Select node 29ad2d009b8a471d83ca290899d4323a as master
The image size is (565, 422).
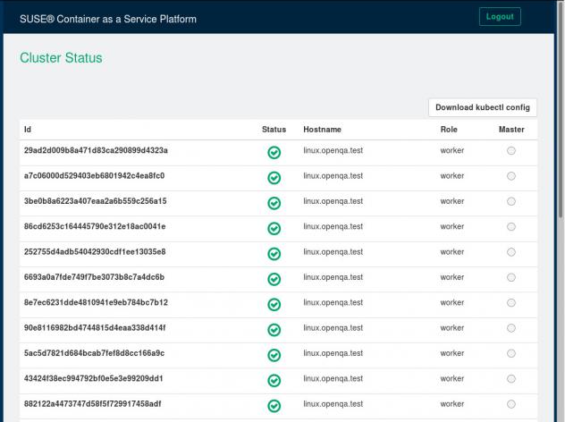[x=511, y=151]
